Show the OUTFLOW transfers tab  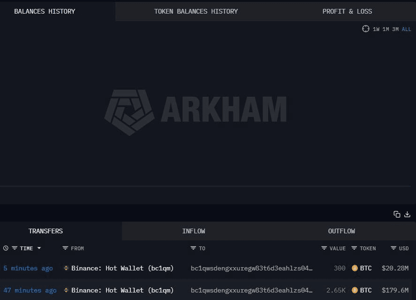coord(341,231)
